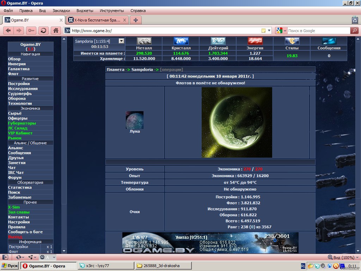This screenshot has height=271, width=361.
Task: Switch to x3irc - lysy77 taskbar window
Action: coord(106,266)
